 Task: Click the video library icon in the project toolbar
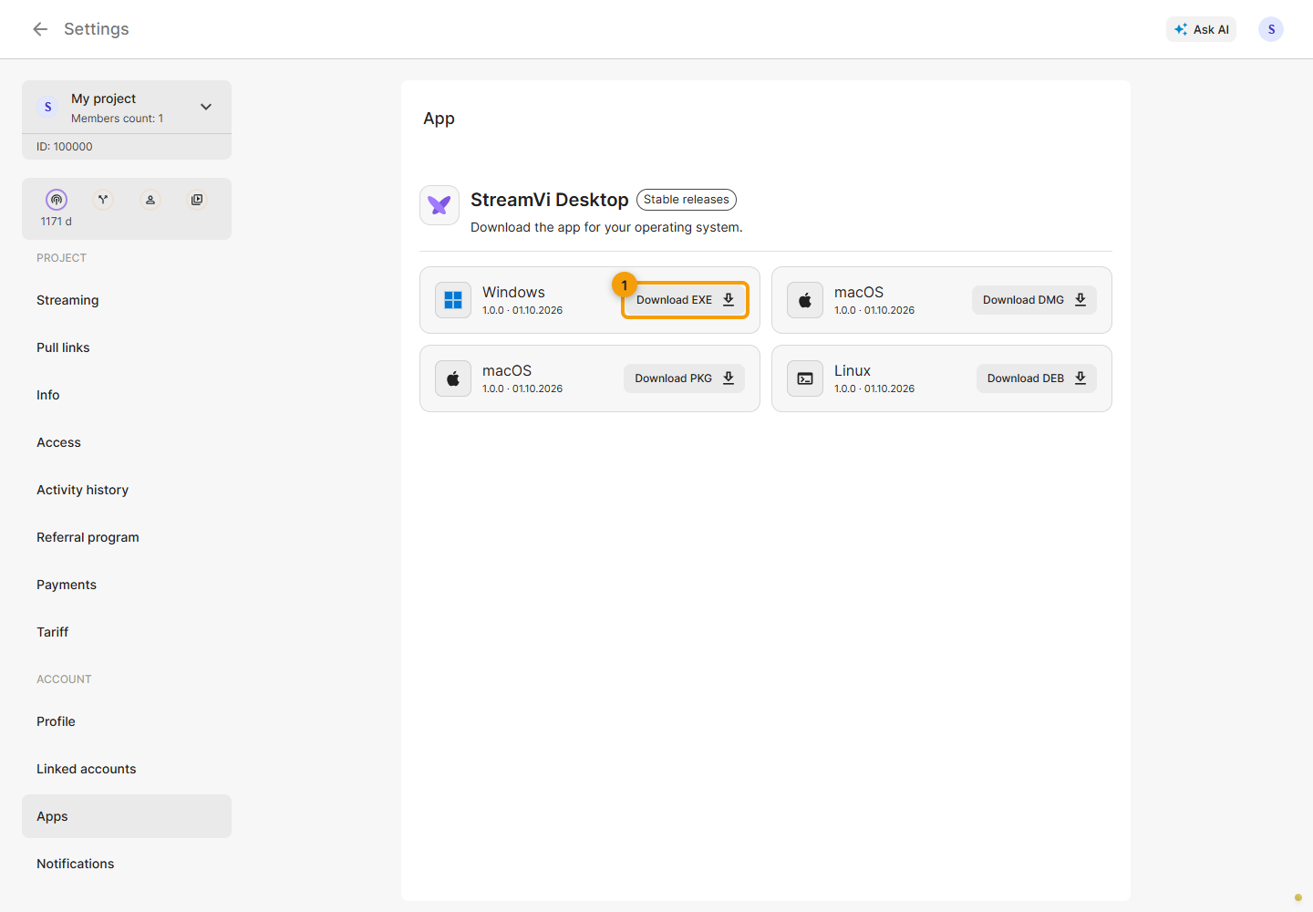(x=197, y=200)
